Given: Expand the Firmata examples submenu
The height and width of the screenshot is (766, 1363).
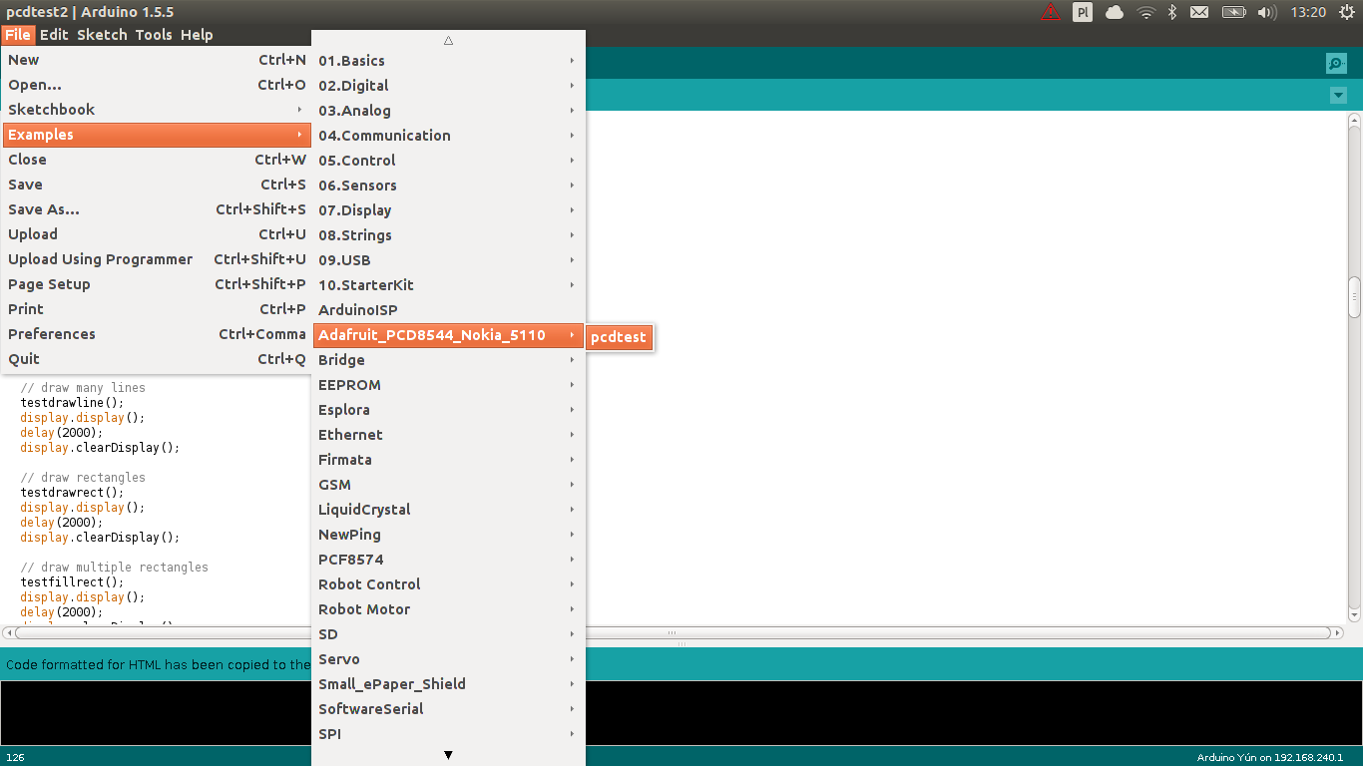Looking at the screenshot, I should (448, 460).
